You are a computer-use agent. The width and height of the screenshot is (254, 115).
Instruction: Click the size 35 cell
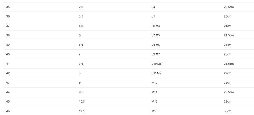[8, 7]
